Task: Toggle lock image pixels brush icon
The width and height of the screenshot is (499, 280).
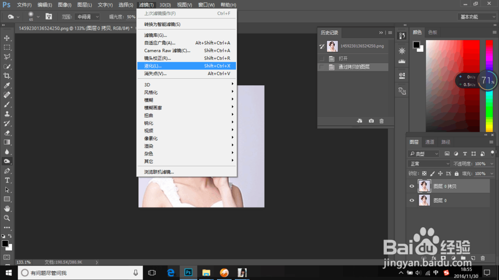Action: [432, 173]
